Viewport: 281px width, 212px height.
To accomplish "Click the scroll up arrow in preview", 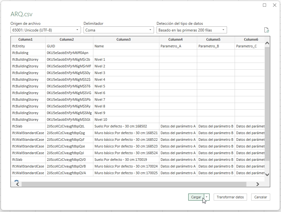I will click(x=267, y=43).
